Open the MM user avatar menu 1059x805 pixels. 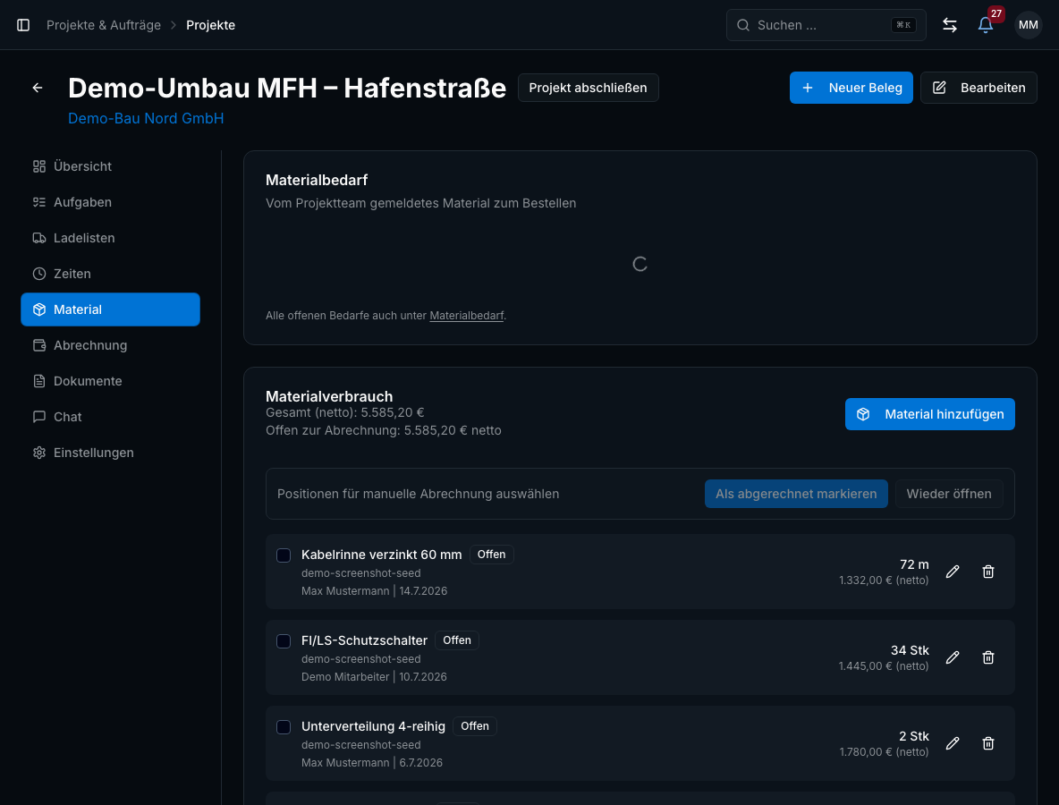coord(1028,25)
